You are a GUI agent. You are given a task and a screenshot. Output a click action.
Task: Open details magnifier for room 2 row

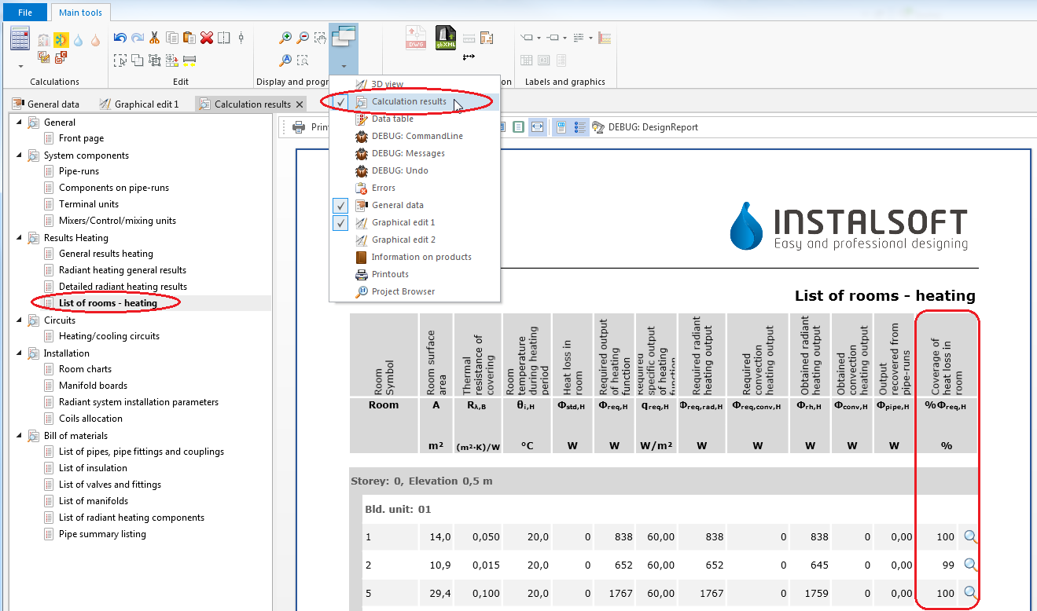(x=970, y=565)
